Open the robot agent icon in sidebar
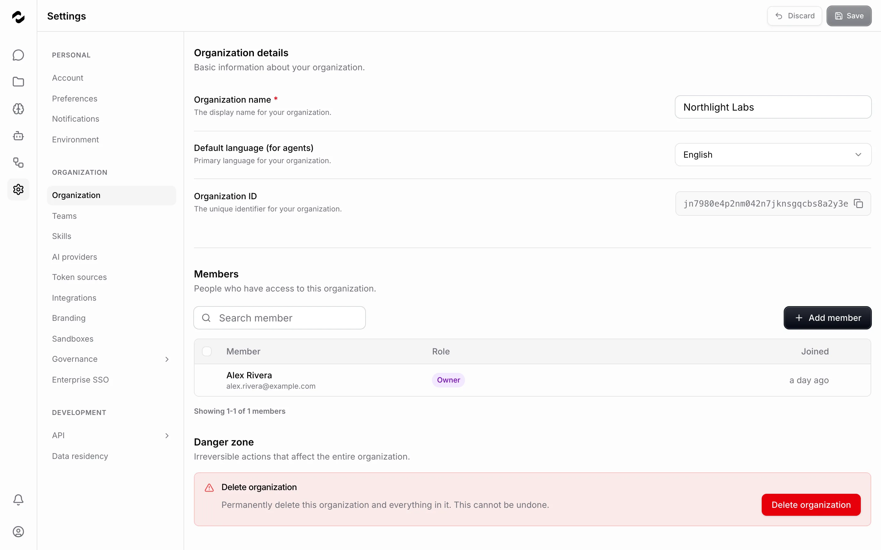 click(x=18, y=136)
